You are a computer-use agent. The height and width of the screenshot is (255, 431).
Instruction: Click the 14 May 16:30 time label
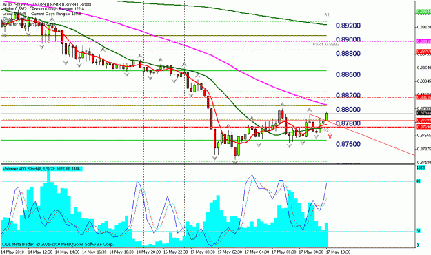point(94,252)
